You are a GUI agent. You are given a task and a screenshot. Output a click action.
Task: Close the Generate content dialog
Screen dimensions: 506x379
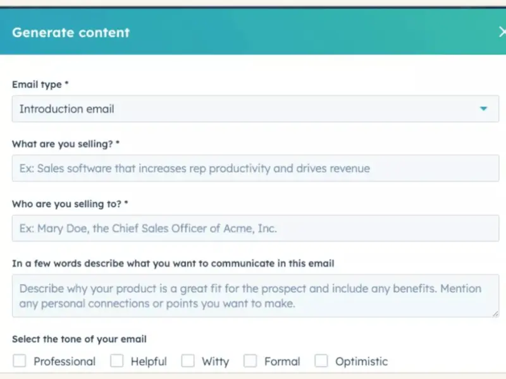tap(502, 32)
